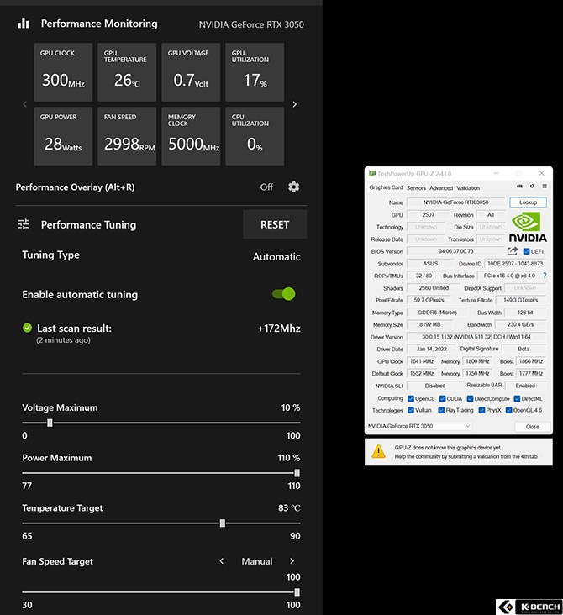Click the Close button in GPU-Z
Viewport: 563px width, 615px height.
point(532,426)
